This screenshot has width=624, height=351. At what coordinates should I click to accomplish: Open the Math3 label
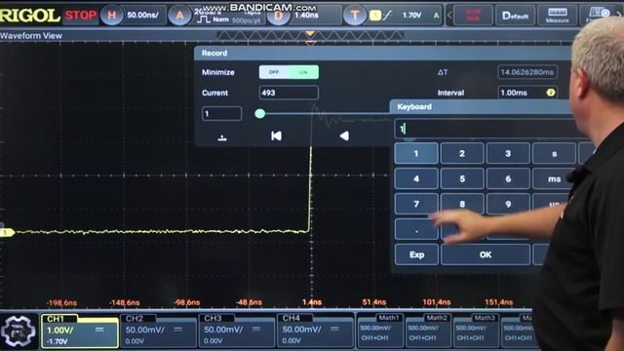pos(485,318)
